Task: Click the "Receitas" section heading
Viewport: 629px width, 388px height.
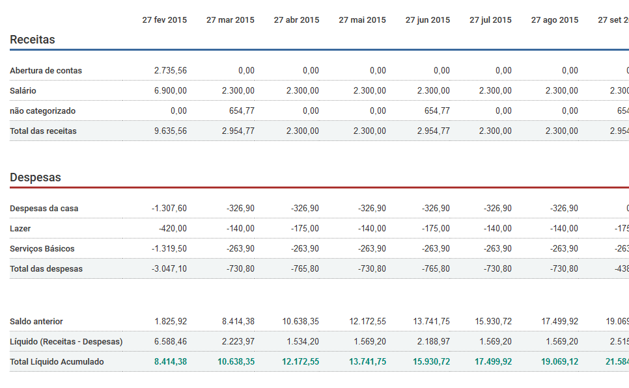Action: point(33,40)
